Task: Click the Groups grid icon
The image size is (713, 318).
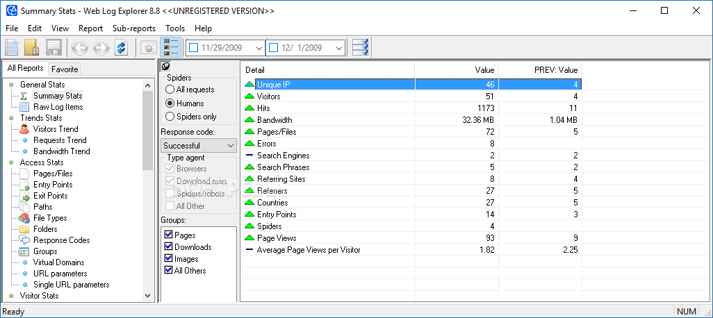Action: pos(24,251)
